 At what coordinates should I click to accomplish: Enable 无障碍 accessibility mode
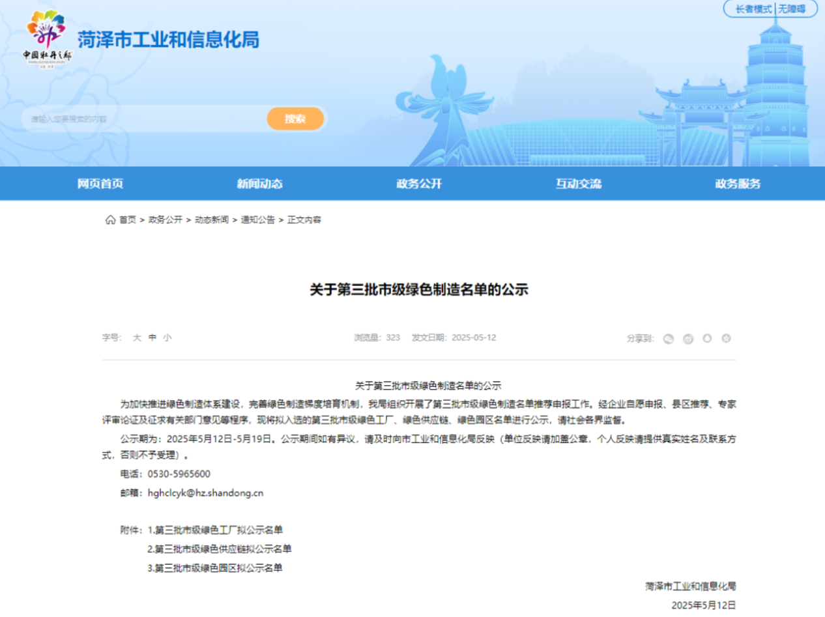tap(794, 9)
